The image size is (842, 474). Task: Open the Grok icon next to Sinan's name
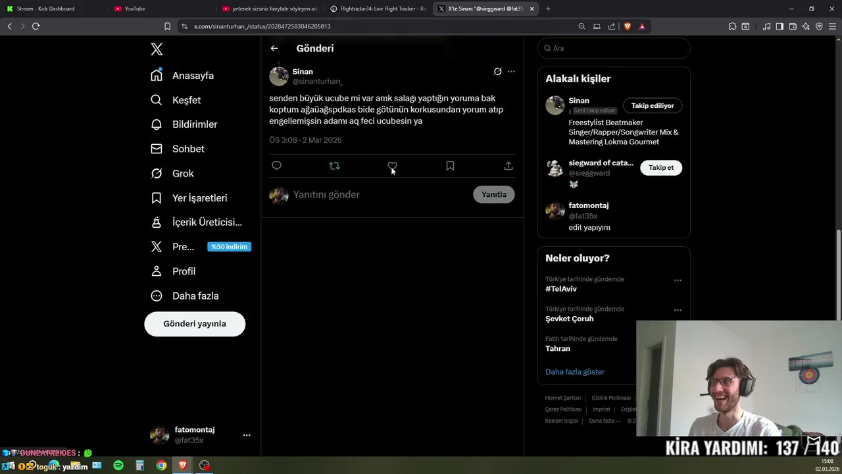tap(498, 71)
